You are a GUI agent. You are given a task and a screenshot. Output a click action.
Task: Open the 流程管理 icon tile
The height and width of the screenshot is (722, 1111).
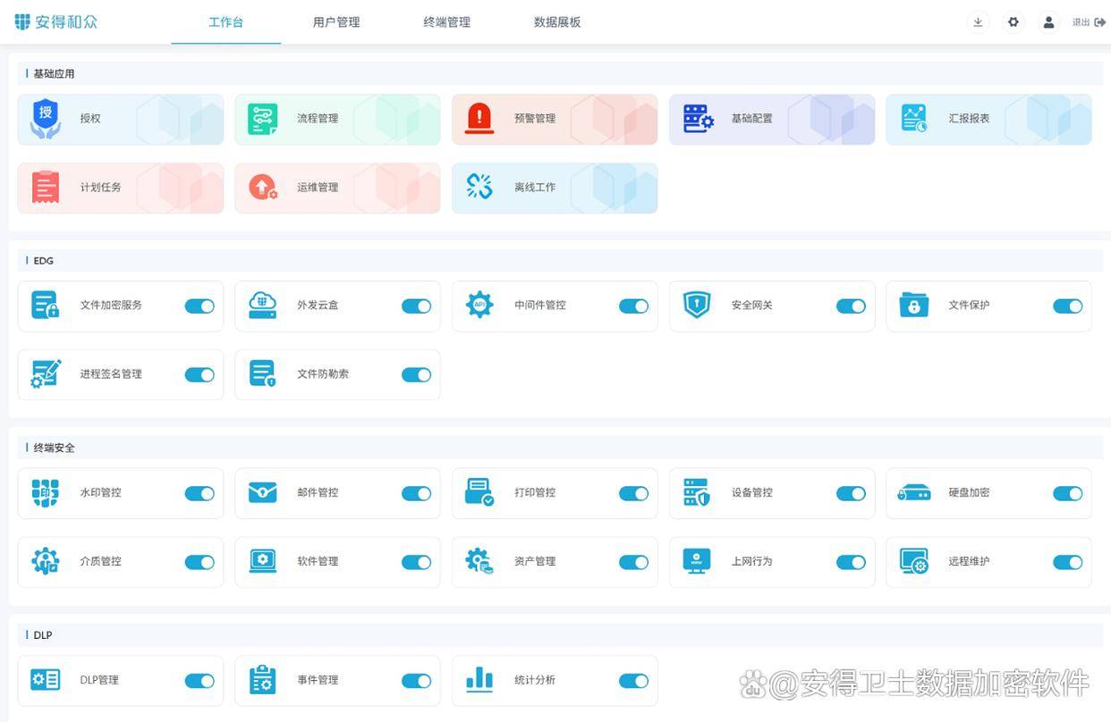(x=262, y=119)
